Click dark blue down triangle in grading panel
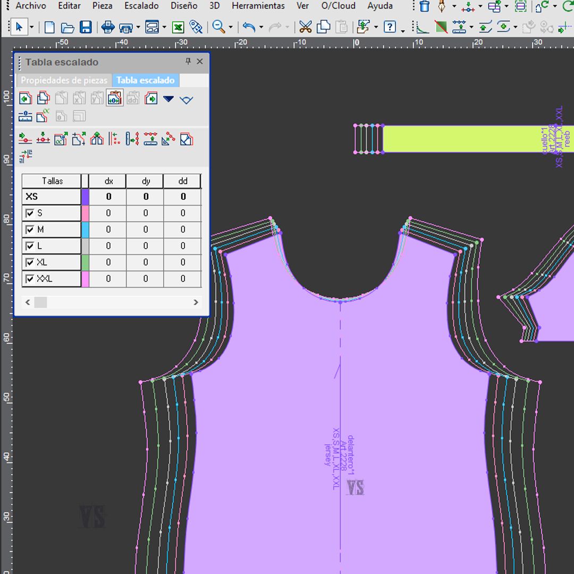This screenshot has height=574, width=574. (x=168, y=99)
